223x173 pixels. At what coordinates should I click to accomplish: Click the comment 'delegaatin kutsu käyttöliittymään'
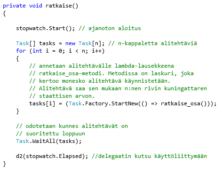tap(149, 156)
